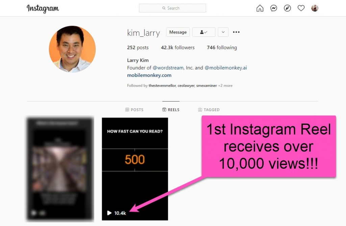This screenshot has height=226, width=346.
Task: Open the mobilemonkey.com link
Action: tap(149, 75)
